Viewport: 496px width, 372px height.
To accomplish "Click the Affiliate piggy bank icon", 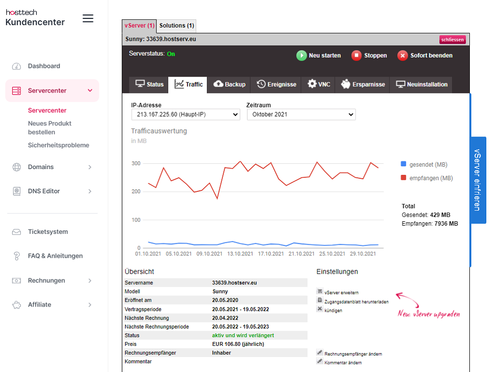I will click(x=16, y=305).
